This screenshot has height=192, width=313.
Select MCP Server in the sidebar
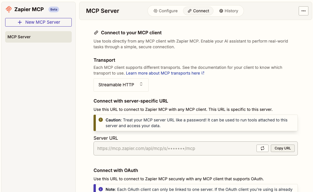pos(38,37)
